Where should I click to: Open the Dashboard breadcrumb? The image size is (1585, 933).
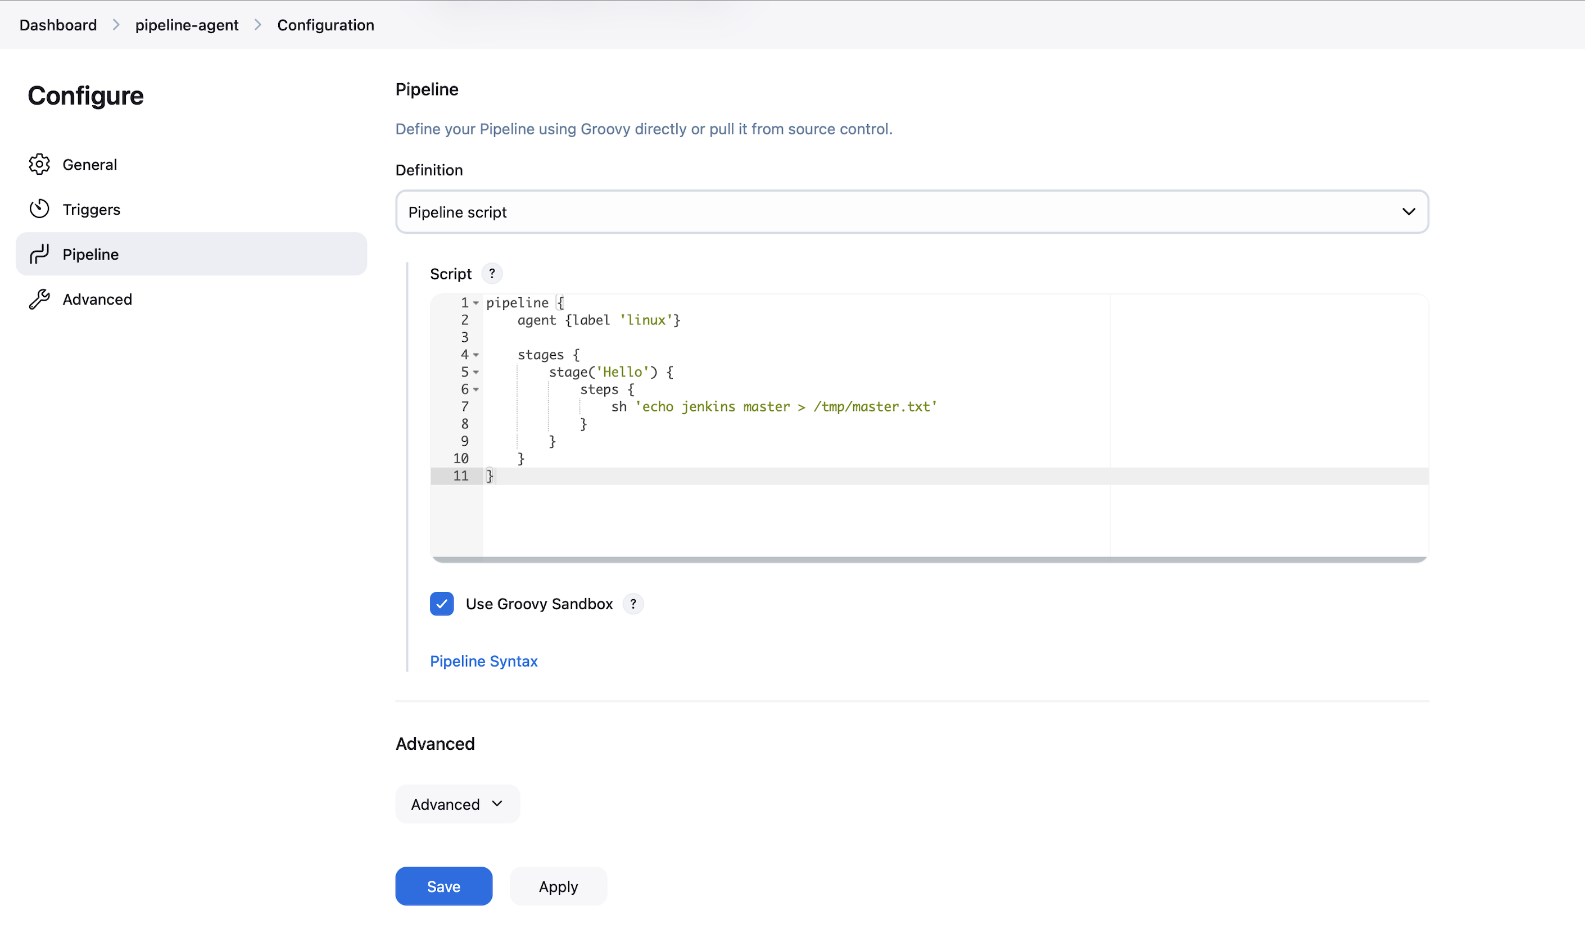coord(58,25)
